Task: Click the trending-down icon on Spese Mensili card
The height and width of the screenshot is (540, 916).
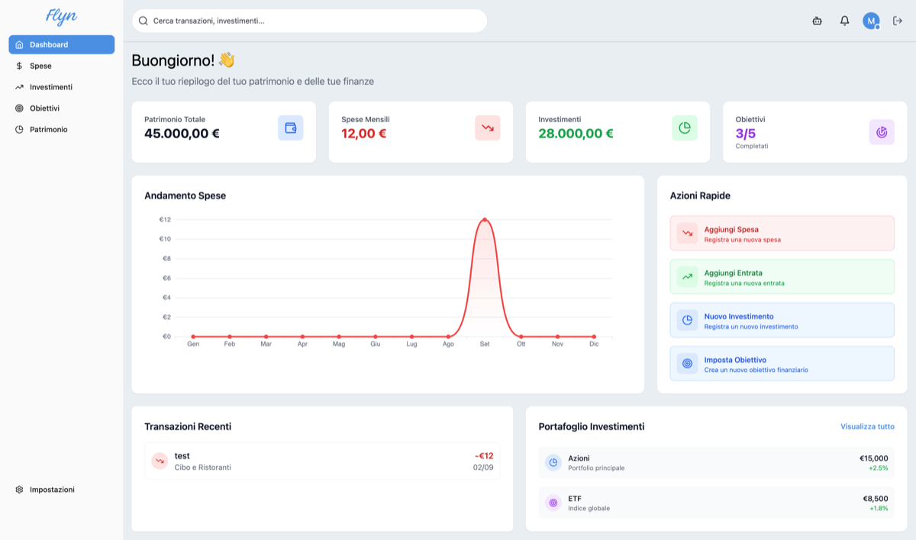Action: click(487, 128)
